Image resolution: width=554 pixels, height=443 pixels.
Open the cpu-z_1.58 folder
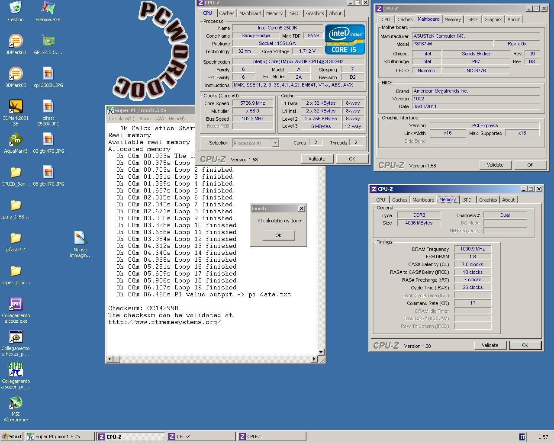point(16,209)
